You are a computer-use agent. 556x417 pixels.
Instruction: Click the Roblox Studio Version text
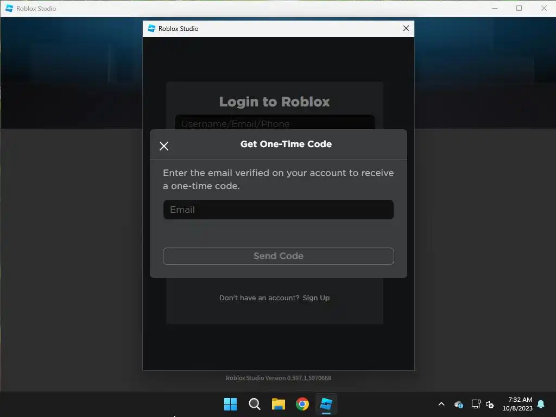(x=279, y=378)
